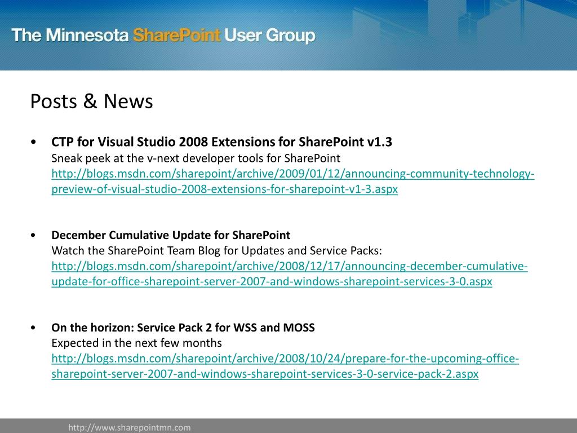Click the Minnesota SharePoint User Group logo
The image size is (577, 433).
point(163,36)
